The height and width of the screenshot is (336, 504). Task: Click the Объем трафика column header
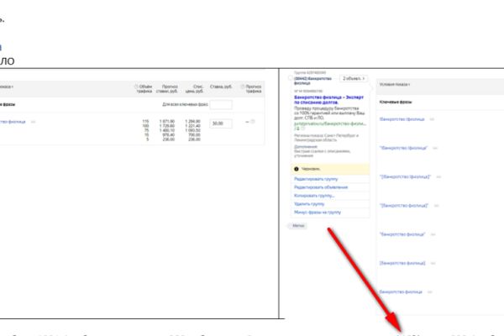click(144, 89)
